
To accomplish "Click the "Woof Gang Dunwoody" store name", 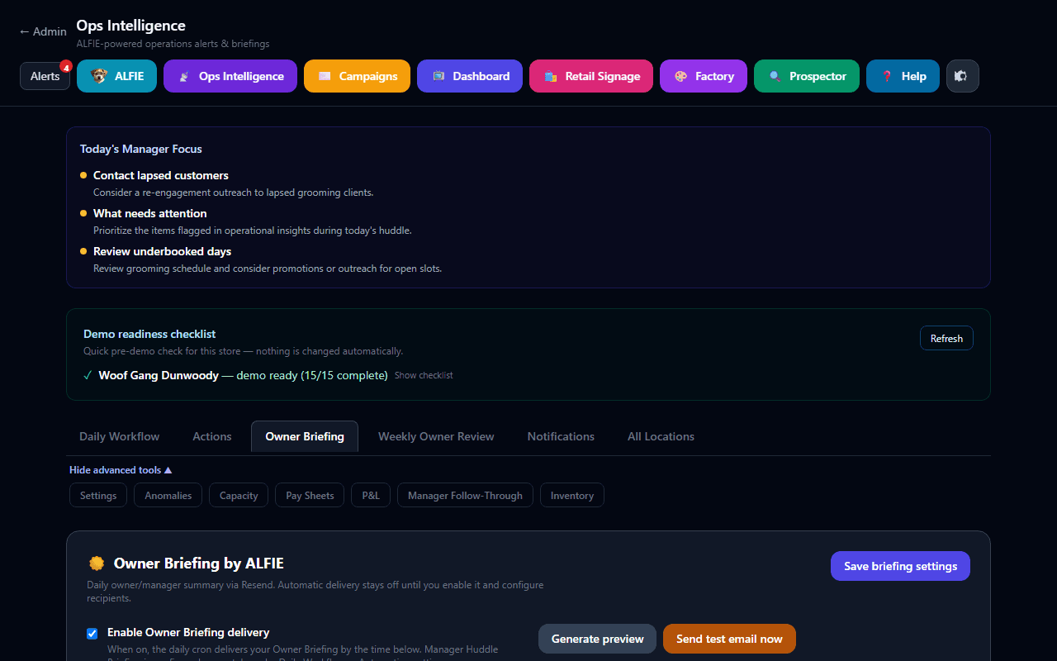I will click(x=159, y=375).
